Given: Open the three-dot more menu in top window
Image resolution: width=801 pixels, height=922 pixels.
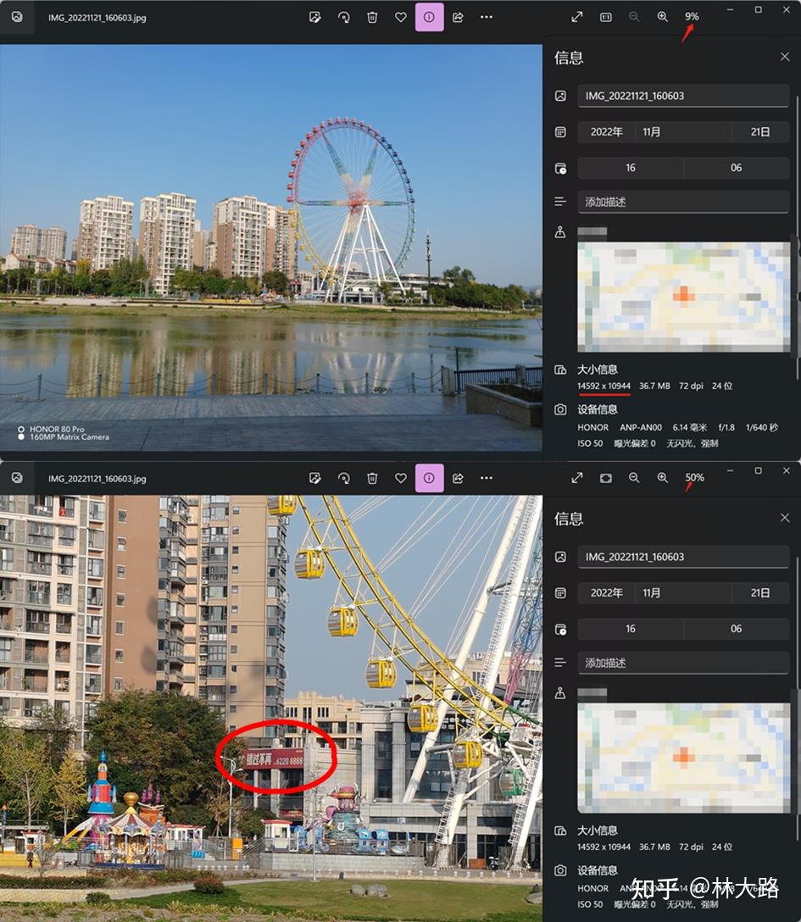Looking at the screenshot, I should pos(487,17).
